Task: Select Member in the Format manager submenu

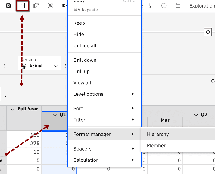Action: [x=156, y=145]
